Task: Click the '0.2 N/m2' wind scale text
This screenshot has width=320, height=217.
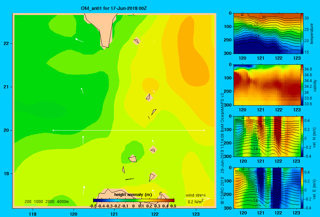Action: pyautogui.click(x=196, y=202)
